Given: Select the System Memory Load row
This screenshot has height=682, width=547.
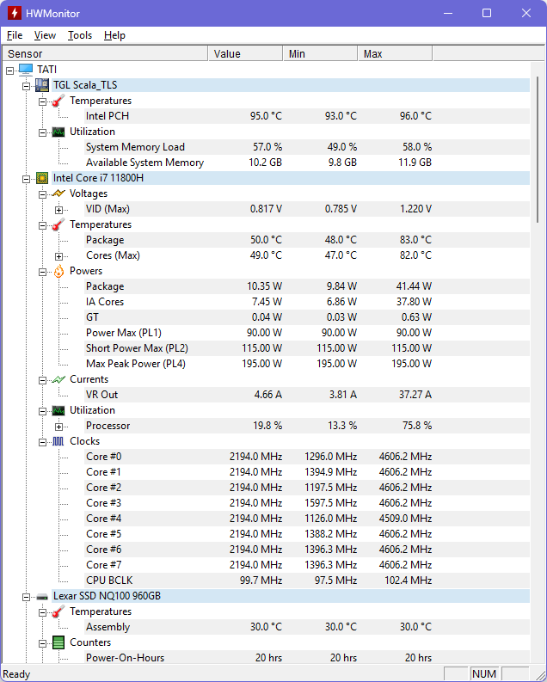Looking at the screenshot, I should tap(307, 147).
